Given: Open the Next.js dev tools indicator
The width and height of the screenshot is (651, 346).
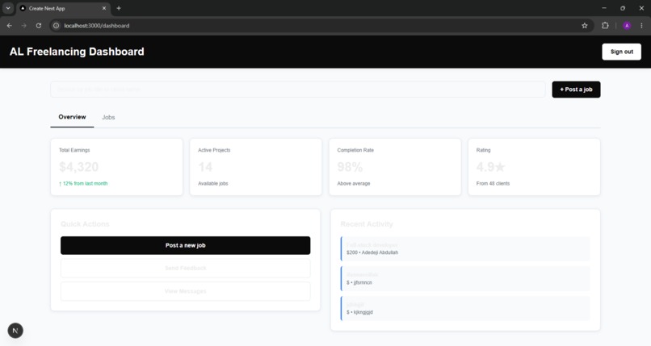Looking at the screenshot, I should [x=15, y=331].
